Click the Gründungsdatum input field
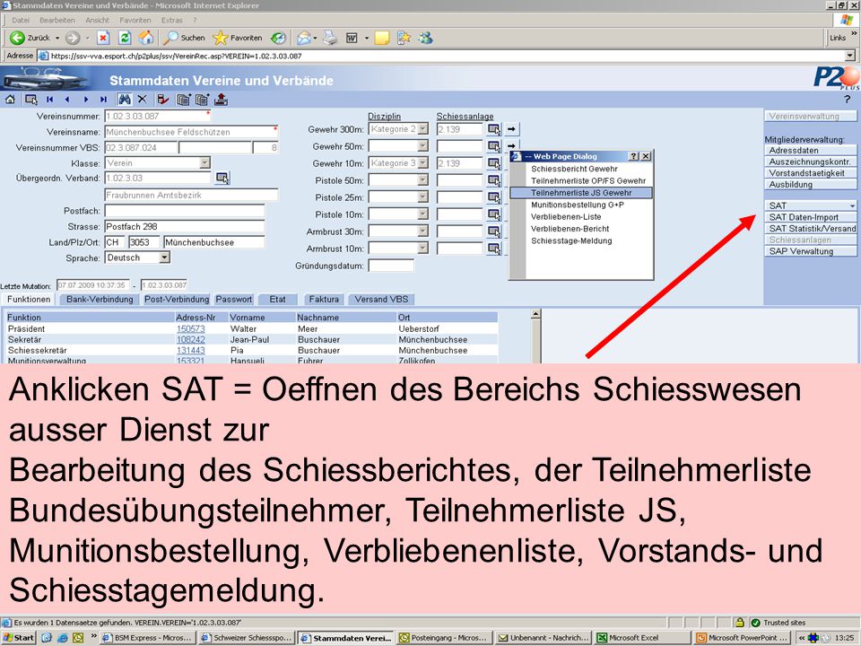 point(391,266)
